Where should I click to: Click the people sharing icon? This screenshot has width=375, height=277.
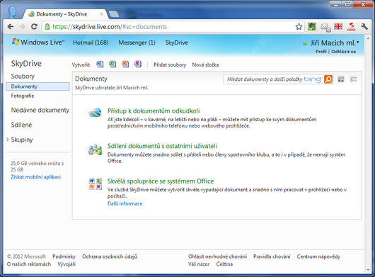(x=96, y=149)
